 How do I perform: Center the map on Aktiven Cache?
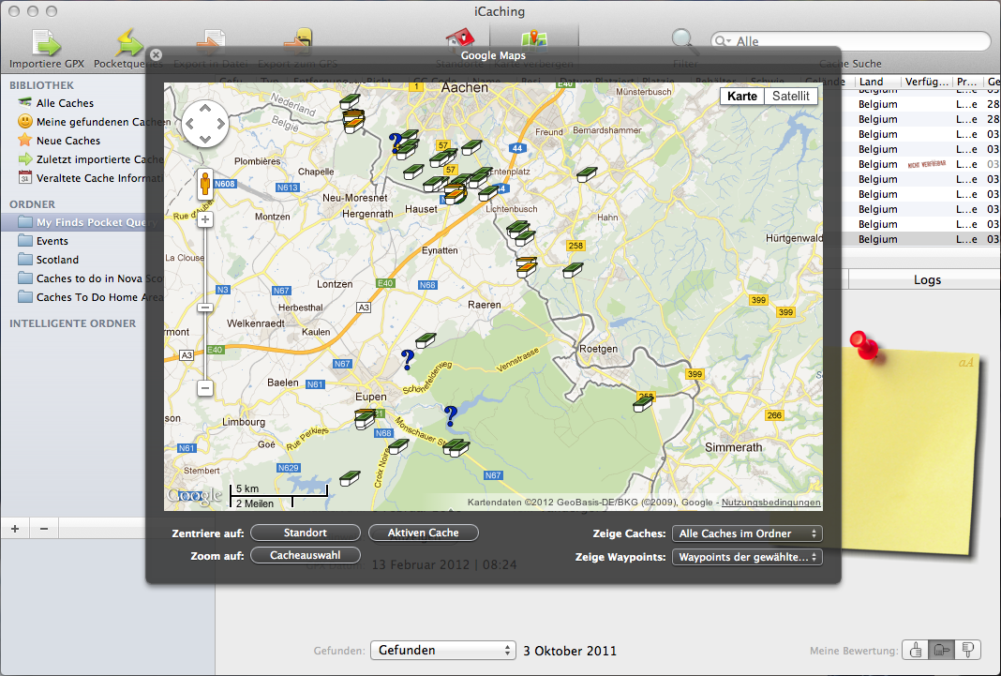pyautogui.click(x=424, y=533)
